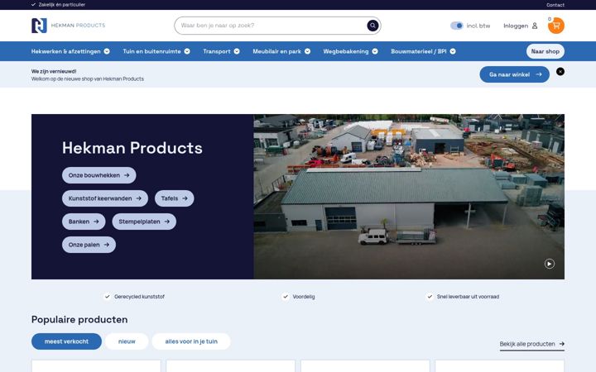This screenshot has width=596, height=372.
Task: Open the Meubilair en park menu
Action: [276, 51]
